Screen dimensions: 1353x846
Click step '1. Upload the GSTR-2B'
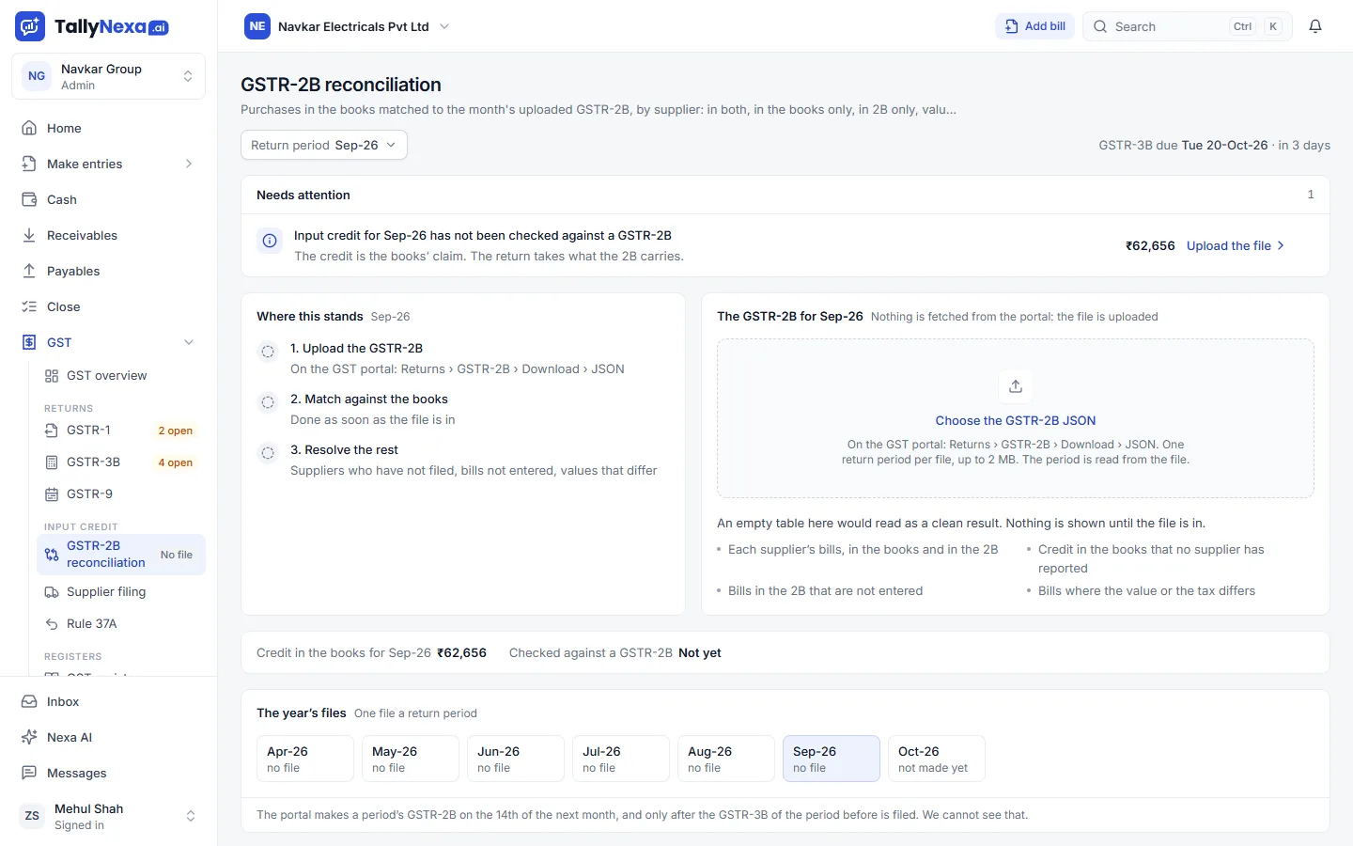[x=356, y=348]
